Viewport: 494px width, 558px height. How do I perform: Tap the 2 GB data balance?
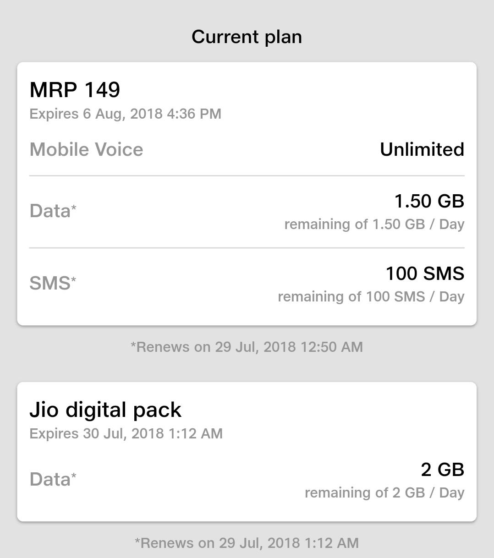442,470
